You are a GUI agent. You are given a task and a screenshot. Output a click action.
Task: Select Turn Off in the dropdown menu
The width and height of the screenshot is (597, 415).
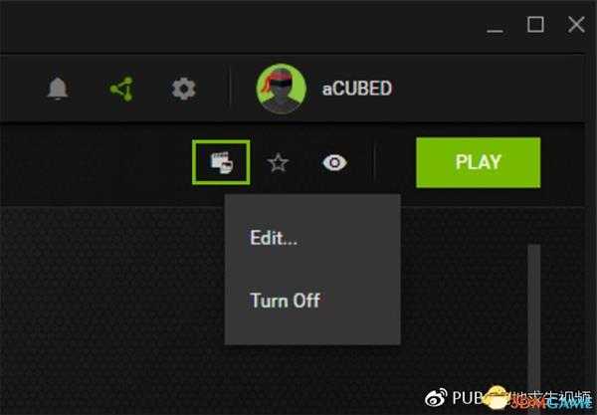[x=285, y=300]
